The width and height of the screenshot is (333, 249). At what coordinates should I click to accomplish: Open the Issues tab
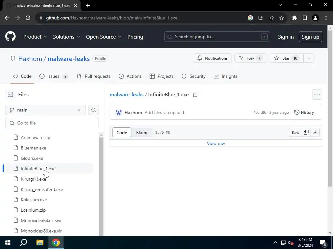(x=53, y=76)
